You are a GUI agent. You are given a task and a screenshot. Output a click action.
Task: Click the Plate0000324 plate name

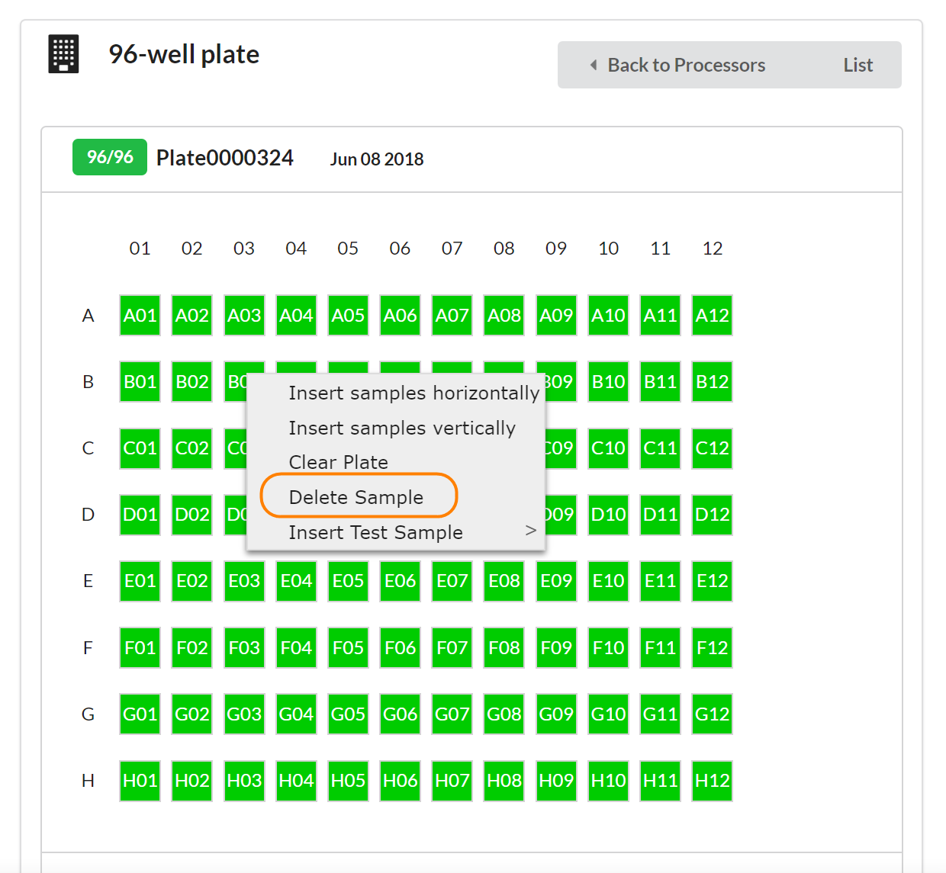coord(225,158)
